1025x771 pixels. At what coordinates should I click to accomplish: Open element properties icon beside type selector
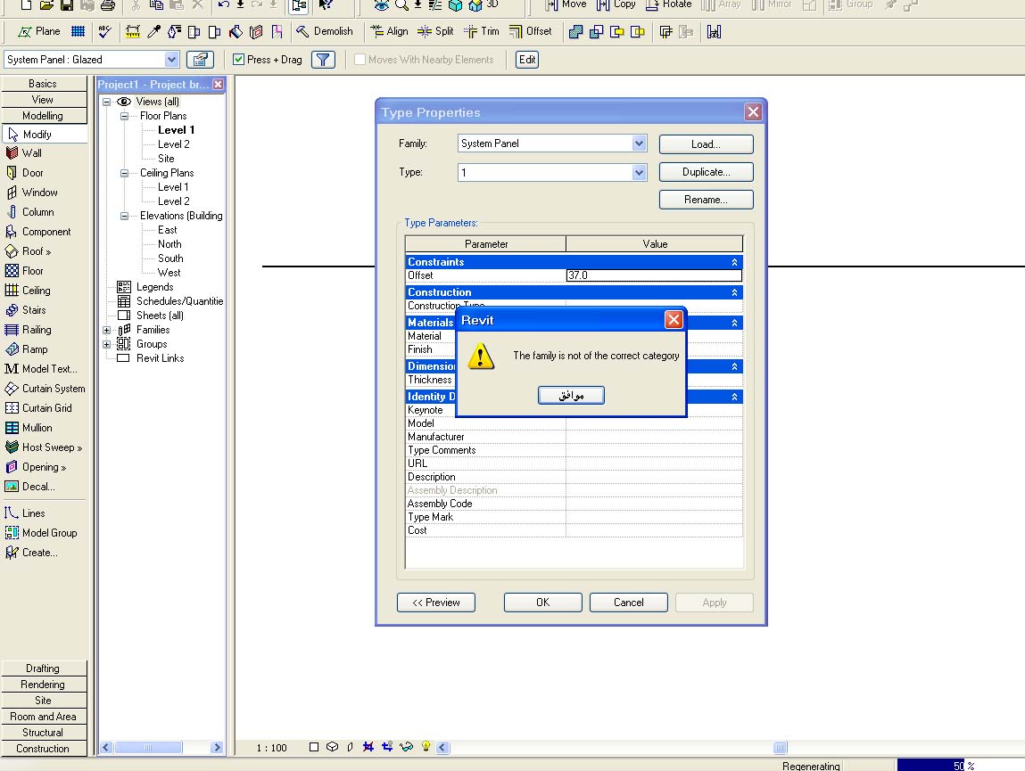pos(200,60)
